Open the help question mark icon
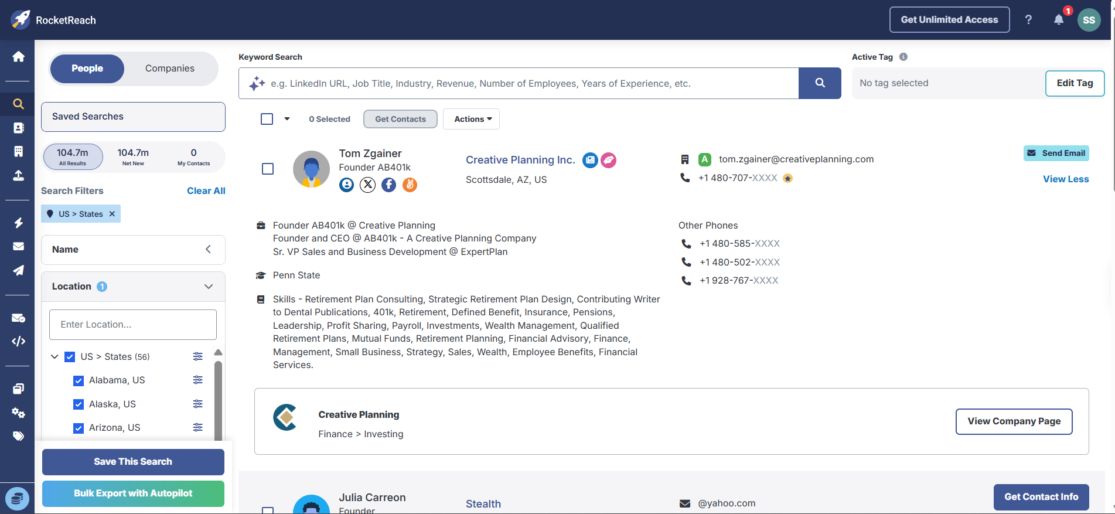 coord(1028,19)
